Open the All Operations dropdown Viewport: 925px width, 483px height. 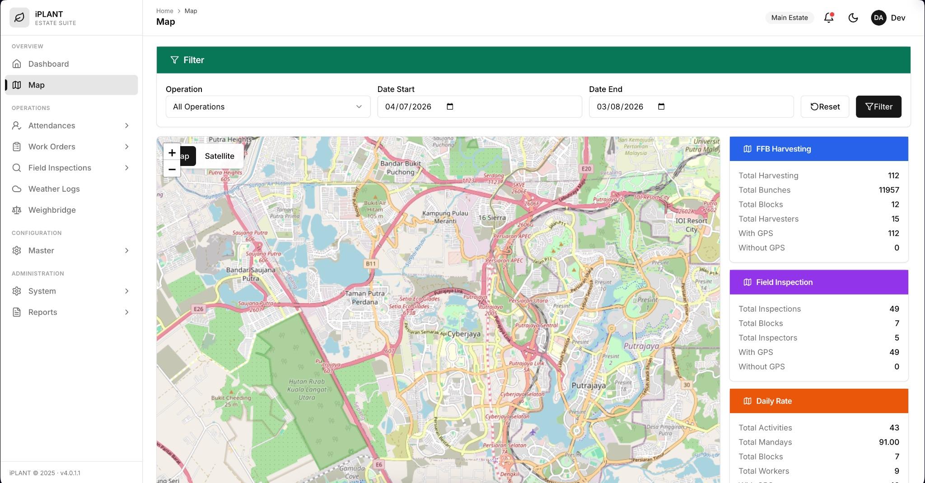point(268,106)
